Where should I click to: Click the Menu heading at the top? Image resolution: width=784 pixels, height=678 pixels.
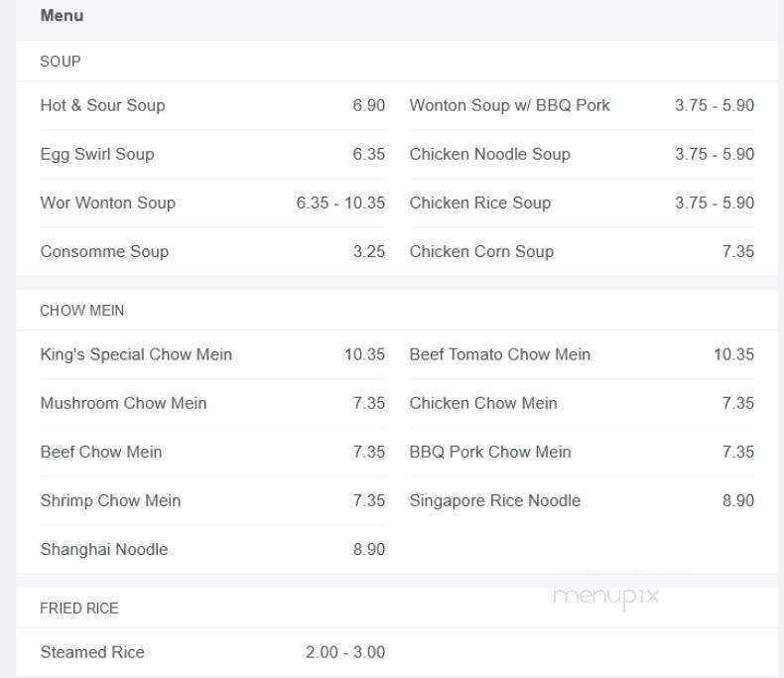coord(62,16)
